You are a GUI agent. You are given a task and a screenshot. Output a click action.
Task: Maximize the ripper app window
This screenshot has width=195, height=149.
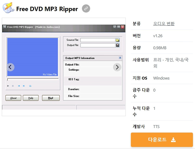(119, 27)
